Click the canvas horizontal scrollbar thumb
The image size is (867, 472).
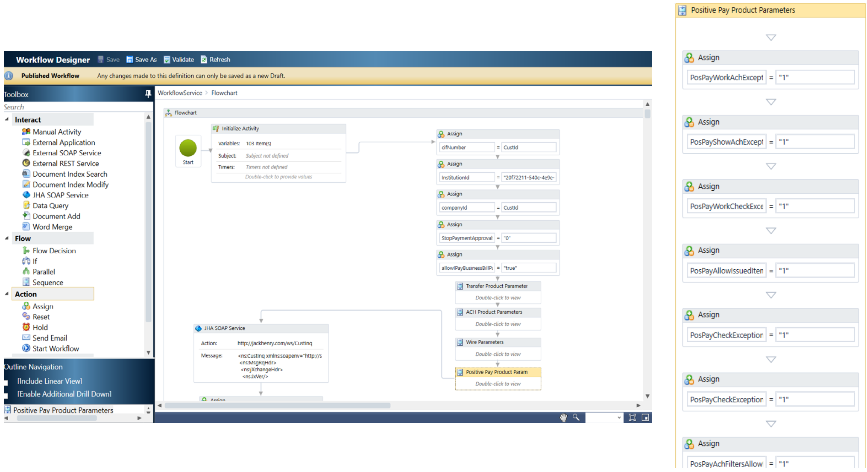point(277,405)
